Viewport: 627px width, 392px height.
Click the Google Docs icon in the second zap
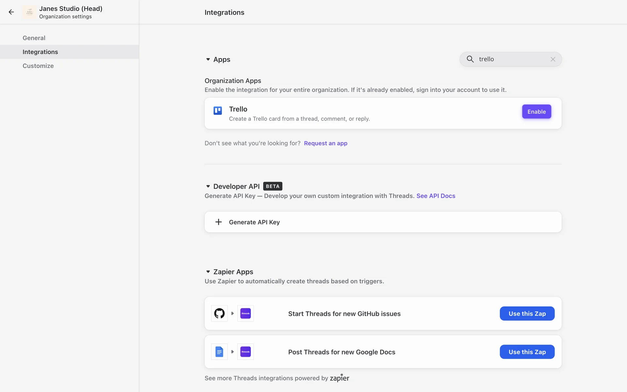pos(219,352)
